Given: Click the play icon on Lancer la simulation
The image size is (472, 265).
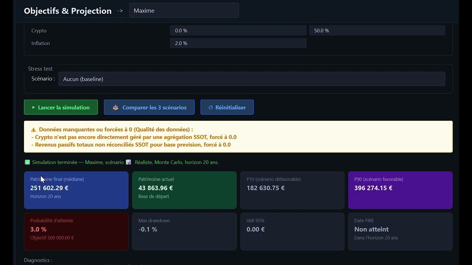Looking at the screenshot, I should pyautogui.click(x=34, y=107).
